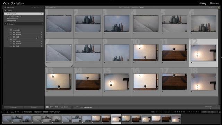The image size is (222, 125).
Task: Set a star rating on photo 7
Action: [50, 62]
